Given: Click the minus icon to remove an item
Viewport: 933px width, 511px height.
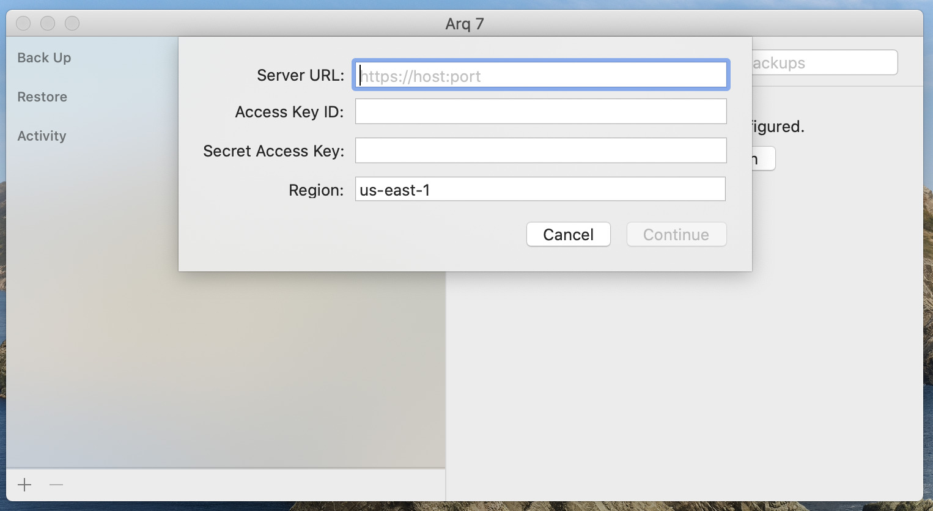Looking at the screenshot, I should (x=56, y=485).
